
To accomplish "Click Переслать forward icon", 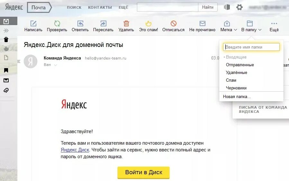I will point(103,23).
